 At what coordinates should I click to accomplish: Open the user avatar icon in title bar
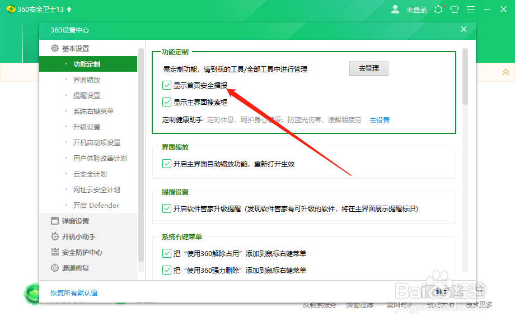click(395, 10)
